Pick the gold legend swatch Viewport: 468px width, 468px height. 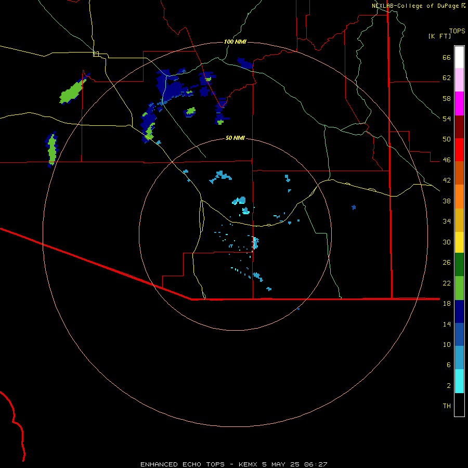(x=459, y=220)
